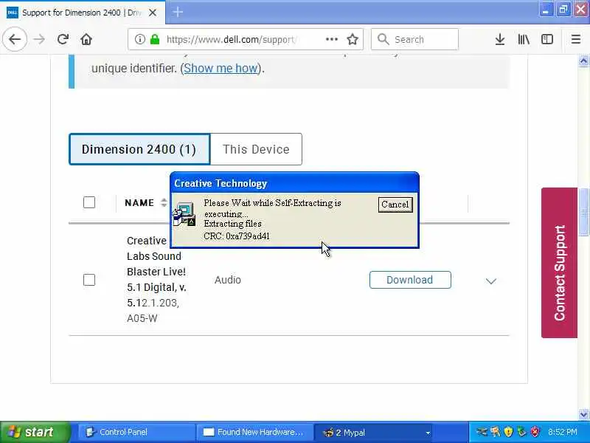This screenshot has width=590, height=443.
Task: Click the CRC: 0xa739ad41 text
Action: [x=237, y=236]
